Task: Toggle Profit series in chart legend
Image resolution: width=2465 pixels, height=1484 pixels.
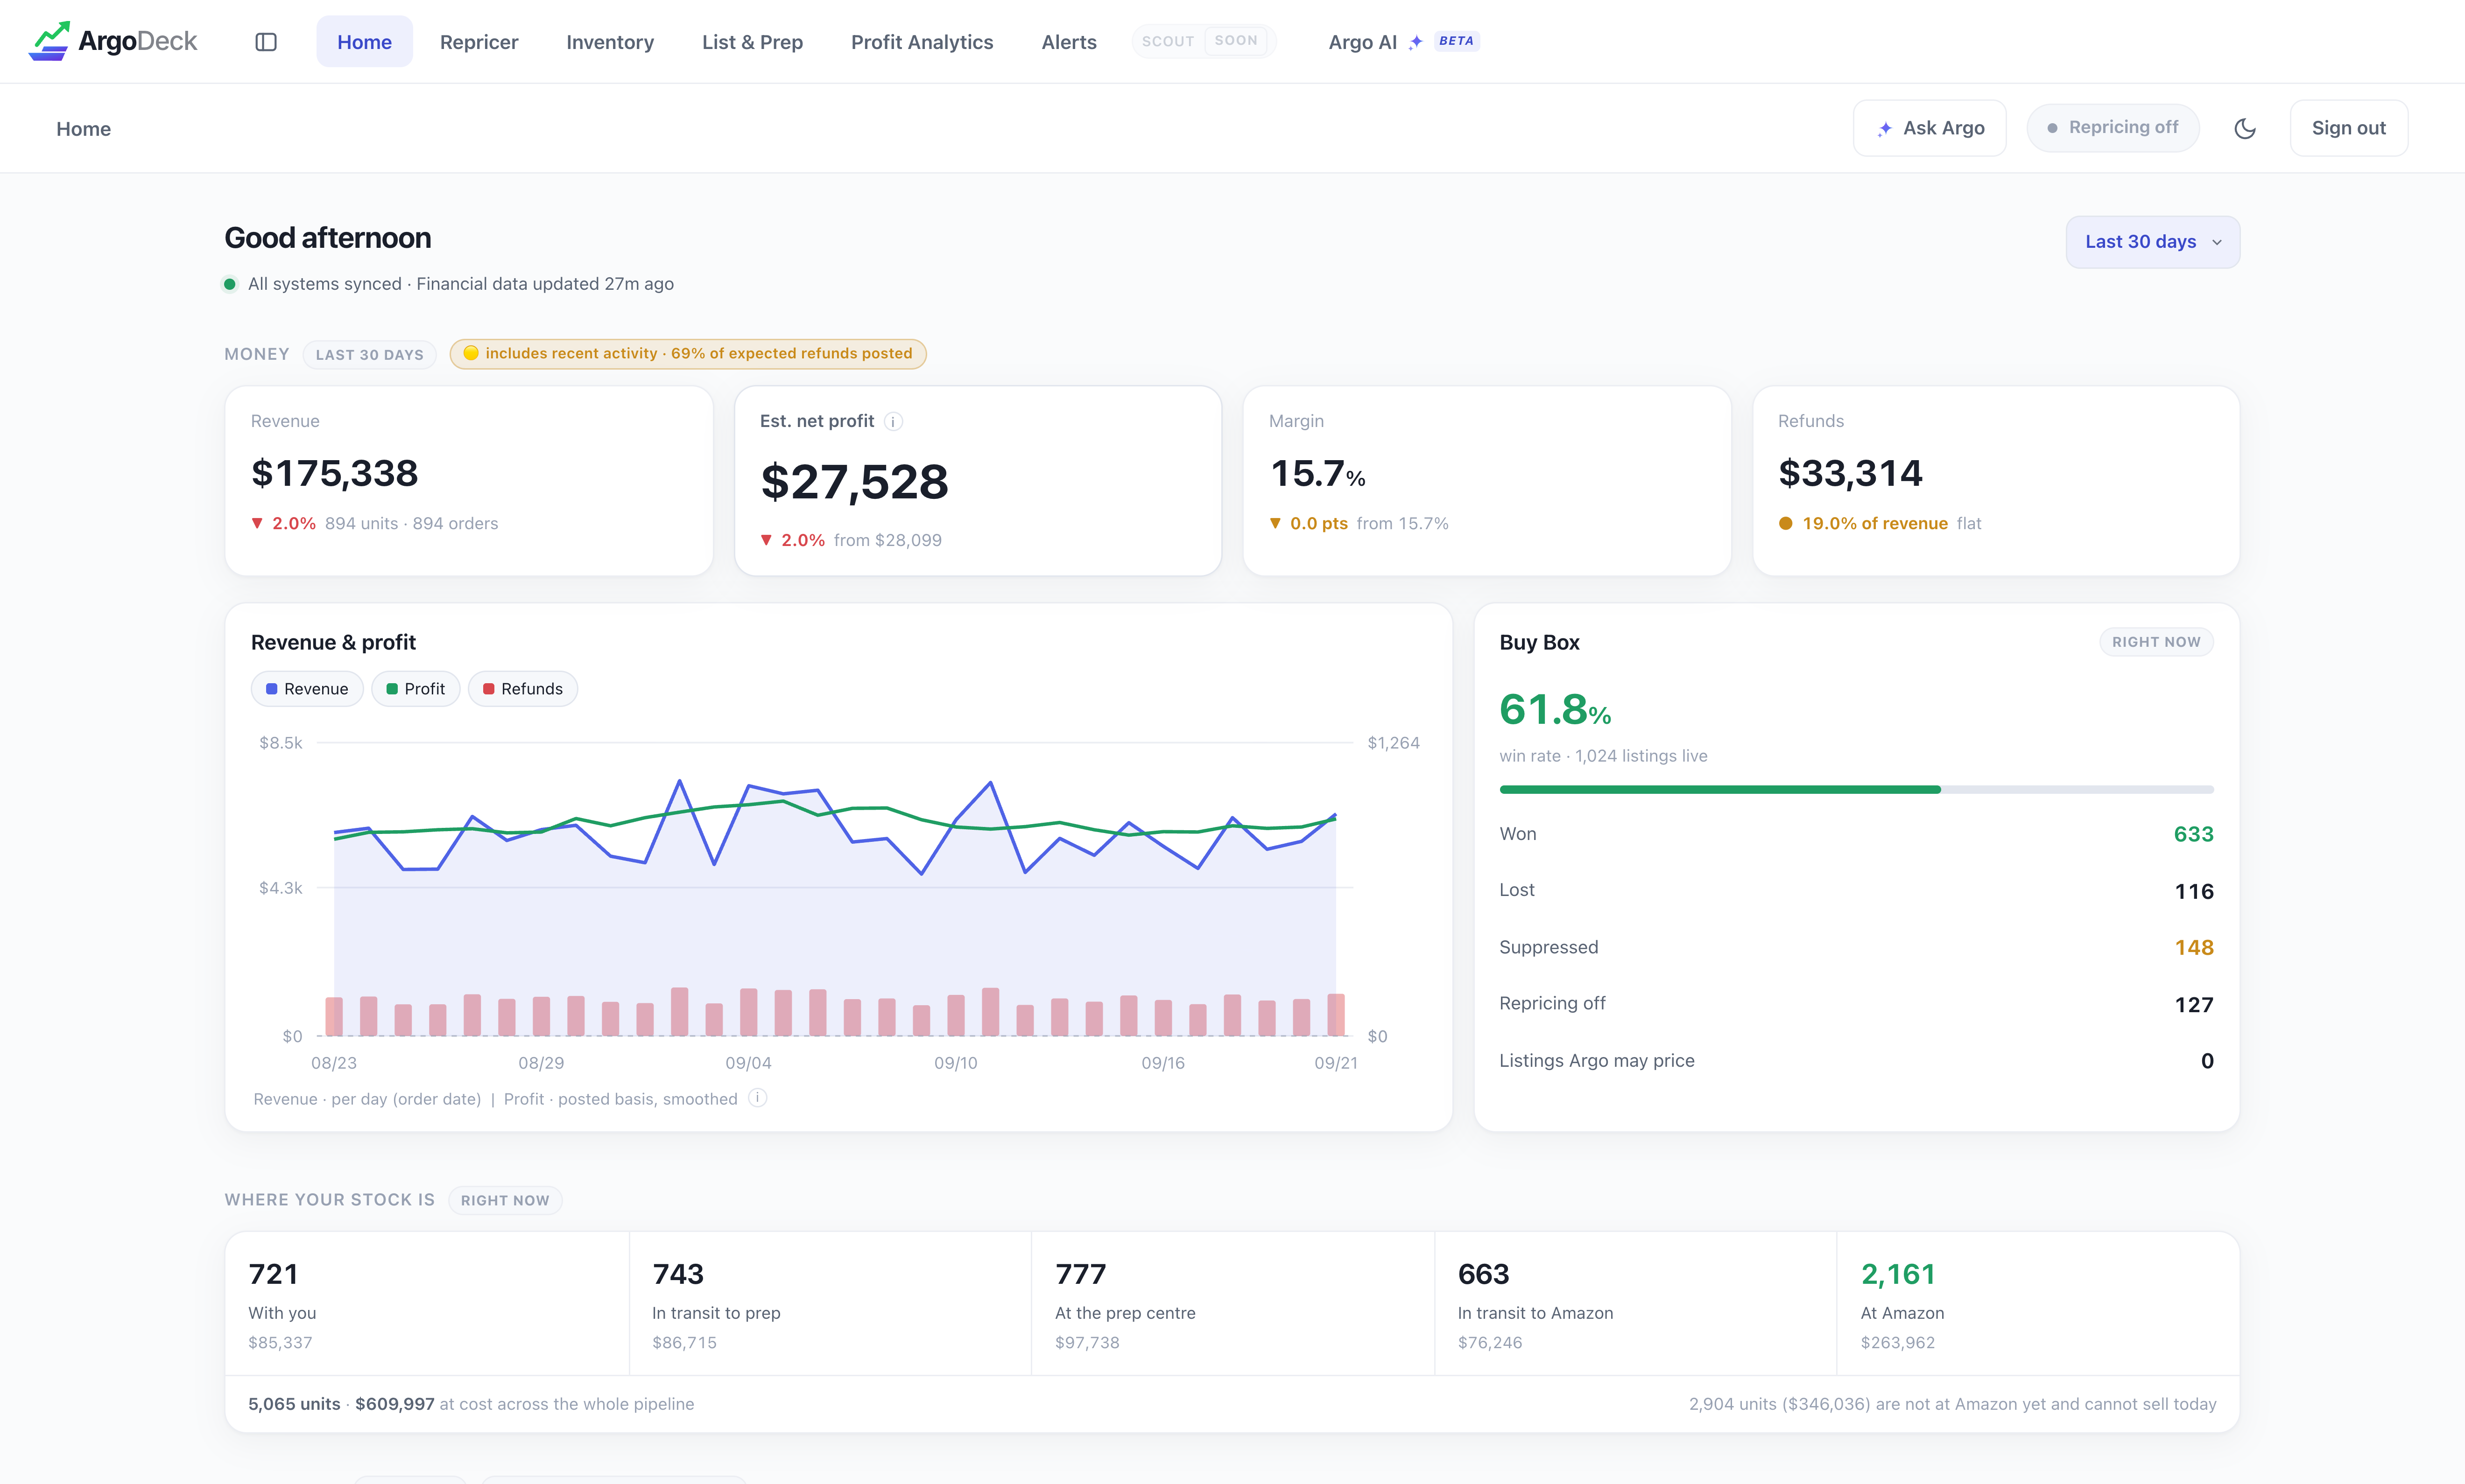Action: [x=415, y=689]
